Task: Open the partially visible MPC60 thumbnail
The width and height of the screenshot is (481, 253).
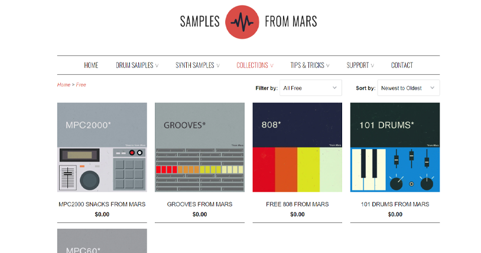Action: (x=102, y=242)
